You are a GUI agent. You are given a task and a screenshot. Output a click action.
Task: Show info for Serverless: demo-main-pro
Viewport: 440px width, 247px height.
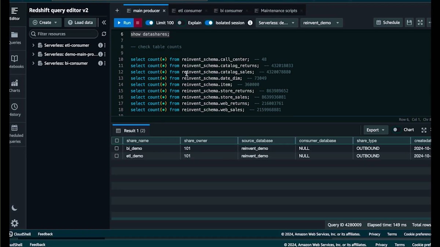tap(100, 54)
